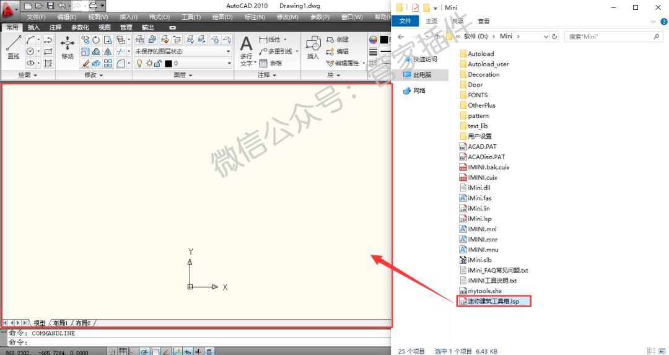The height and width of the screenshot is (355, 669).
Task: Select the Rectangle tool in the draw panel
Action: 48,51
